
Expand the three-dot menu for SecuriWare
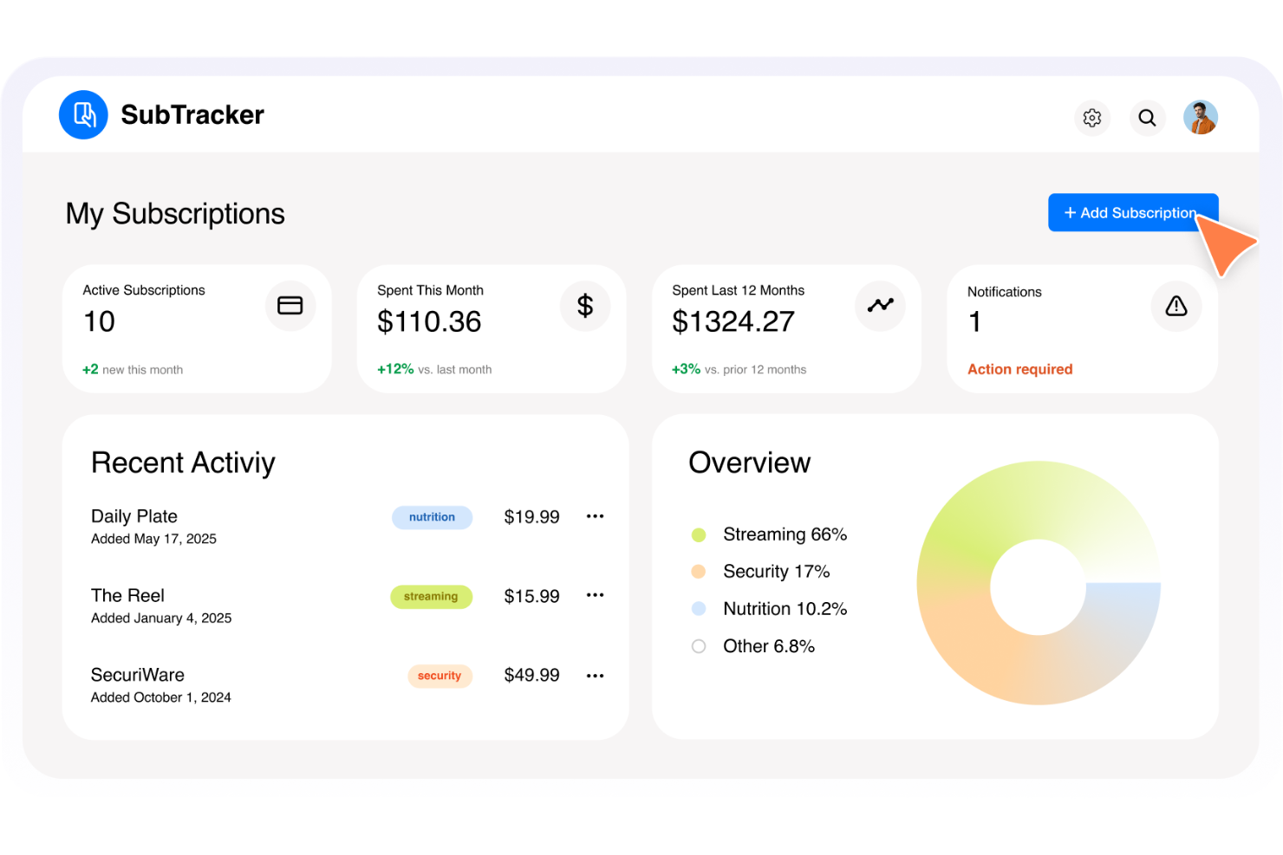point(595,676)
